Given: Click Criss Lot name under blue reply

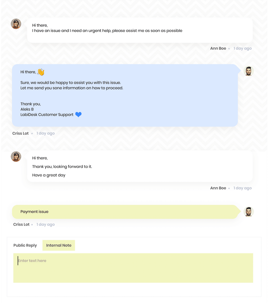Looking at the screenshot, I should [20, 133].
